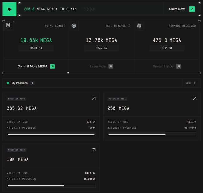Click the $22.38 value box
Screen dimensions: 203x193
pyautogui.click(x=167, y=48)
